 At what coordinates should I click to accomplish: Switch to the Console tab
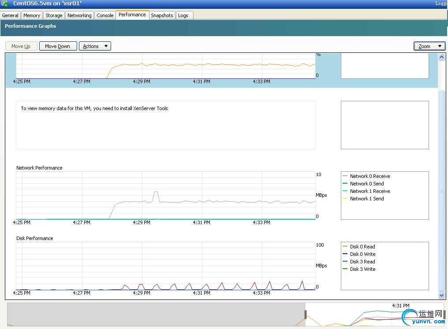tap(105, 15)
